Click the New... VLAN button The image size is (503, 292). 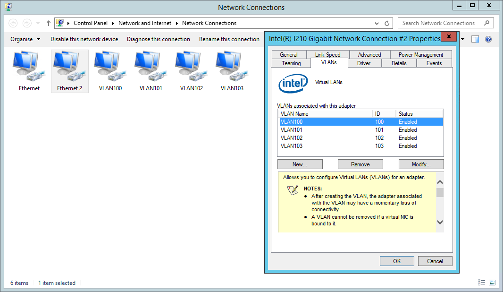tap(300, 164)
